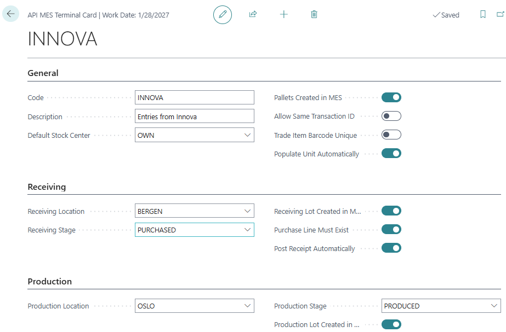Click the Saved status indicator
This screenshot has width=506, height=332.
tap(446, 15)
